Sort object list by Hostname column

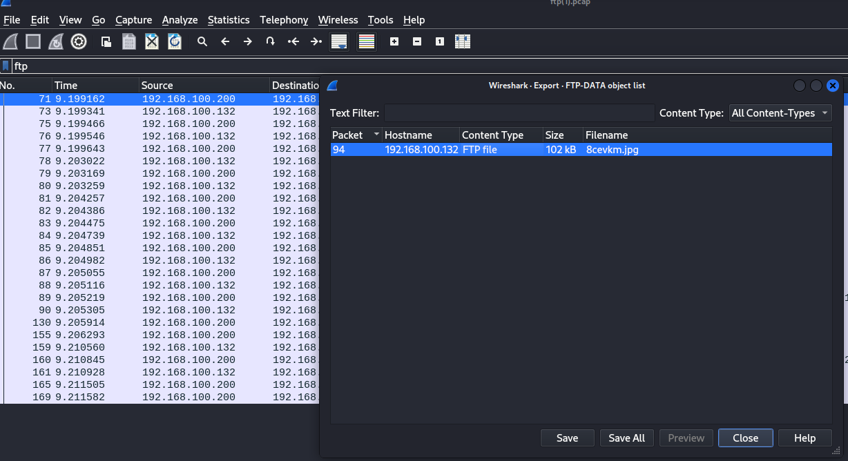421,135
